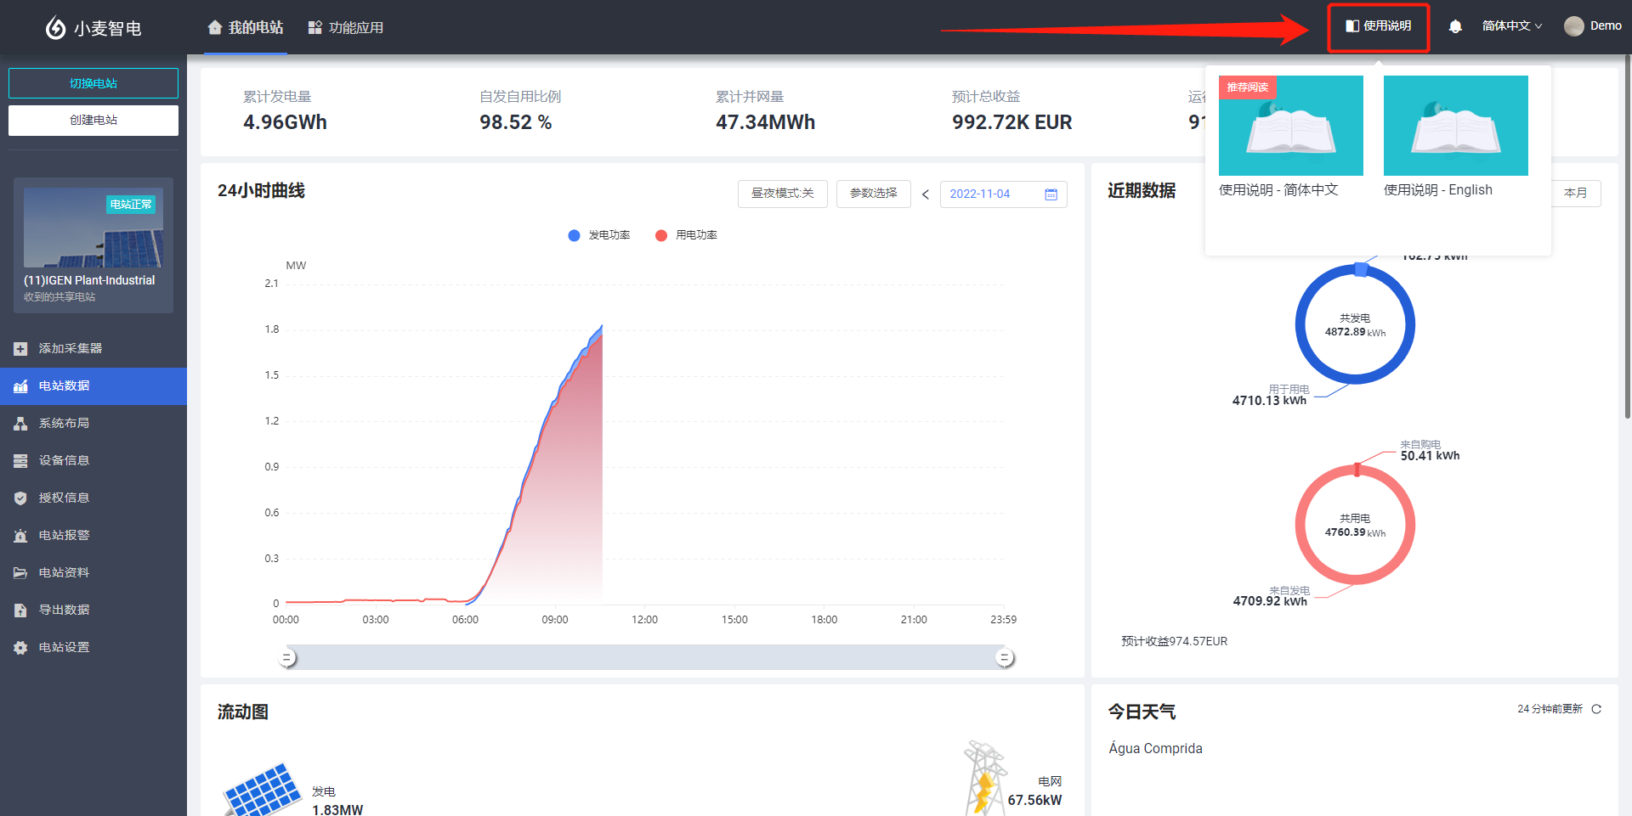Viewport: 1632px width, 816px height.
Task: Switch to the 功能应用 tab
Action: pyautogui.click(x=346, y=28)
